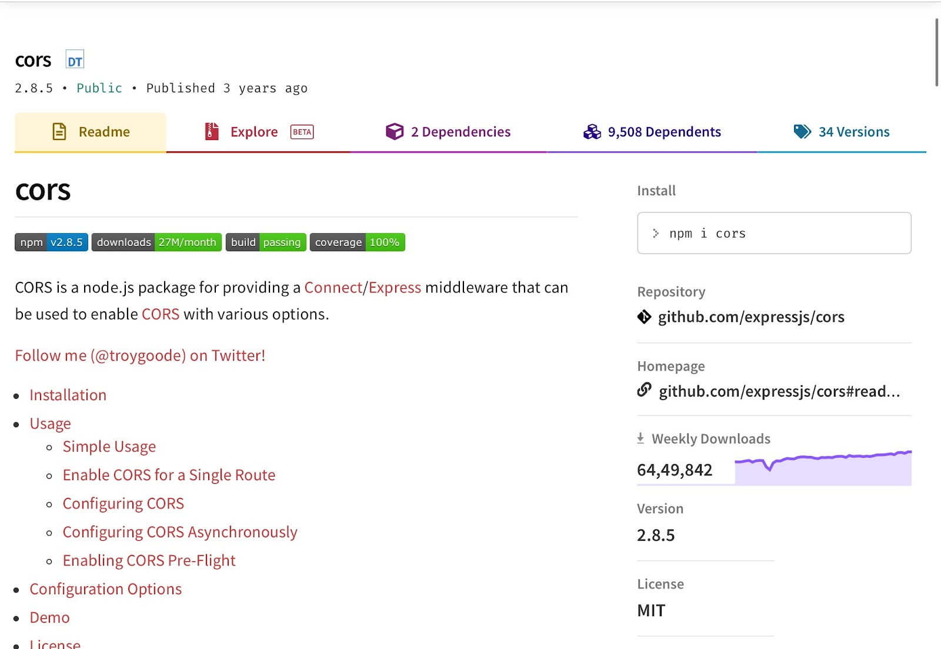
Task: Open the Configuring CORS link
Action: point(124,504)
